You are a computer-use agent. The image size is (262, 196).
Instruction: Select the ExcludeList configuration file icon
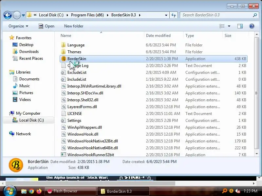(x=63, y=72)
